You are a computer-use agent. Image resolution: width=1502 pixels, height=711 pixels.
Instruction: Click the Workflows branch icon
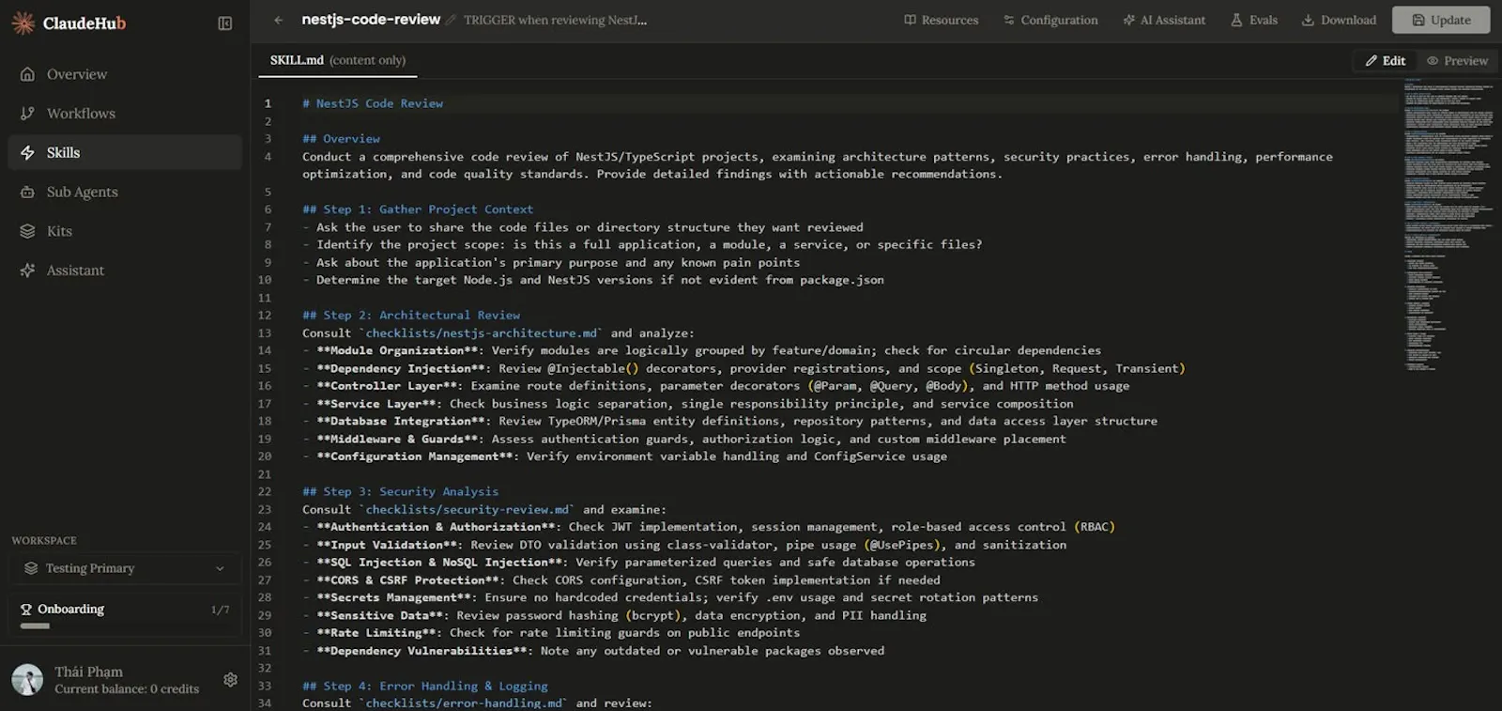tap(27, 114)
